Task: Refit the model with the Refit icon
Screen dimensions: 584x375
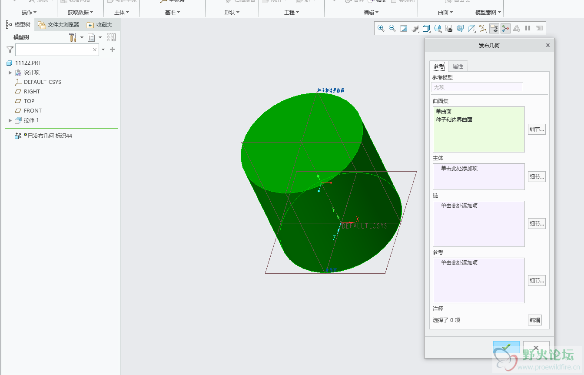Action: pos(404,28)
